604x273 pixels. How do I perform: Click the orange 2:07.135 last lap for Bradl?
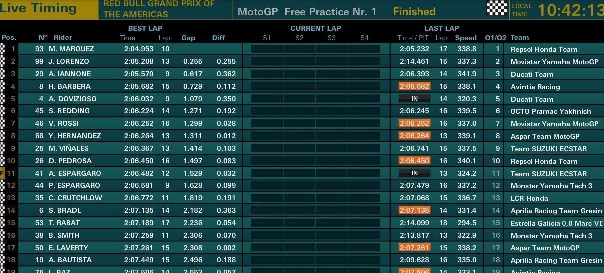click(x=414, y=210)
